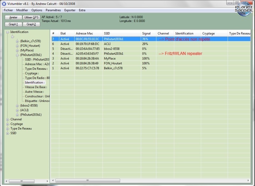
Task: Select the 'Vitesse De Base' tree entry
Action: click(x=36, y=87)
